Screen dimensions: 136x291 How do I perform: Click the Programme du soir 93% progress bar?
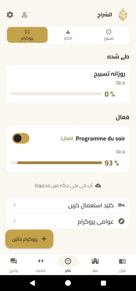point(56,163)
